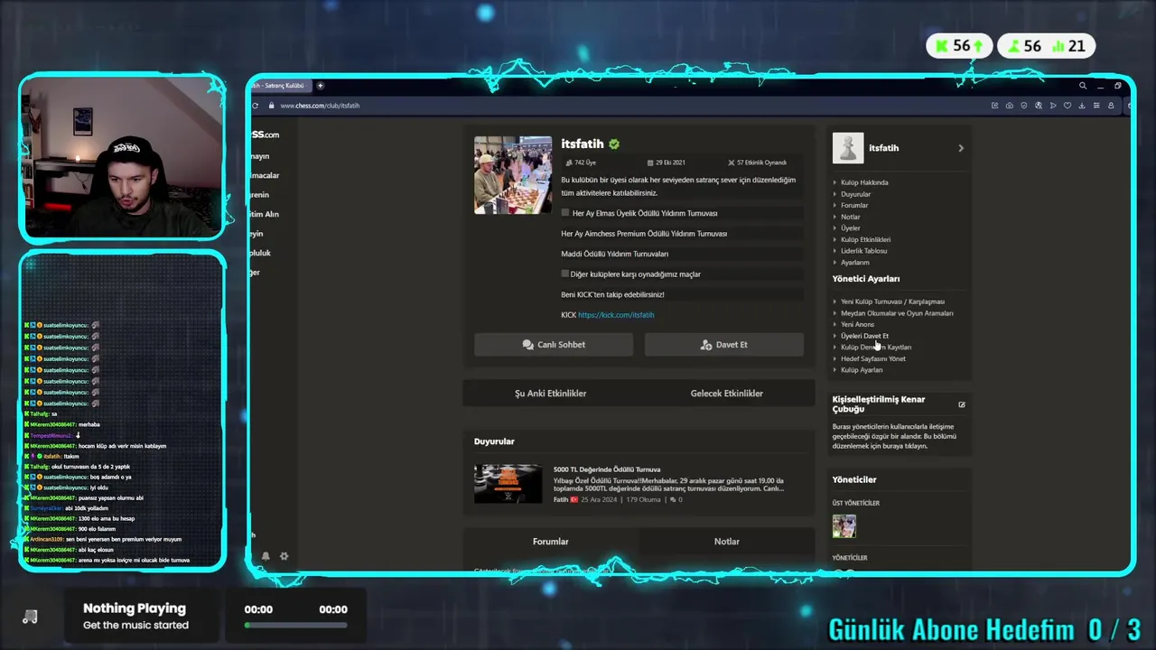
Task: Click the padlock site security icon
Action: point(271,106)
